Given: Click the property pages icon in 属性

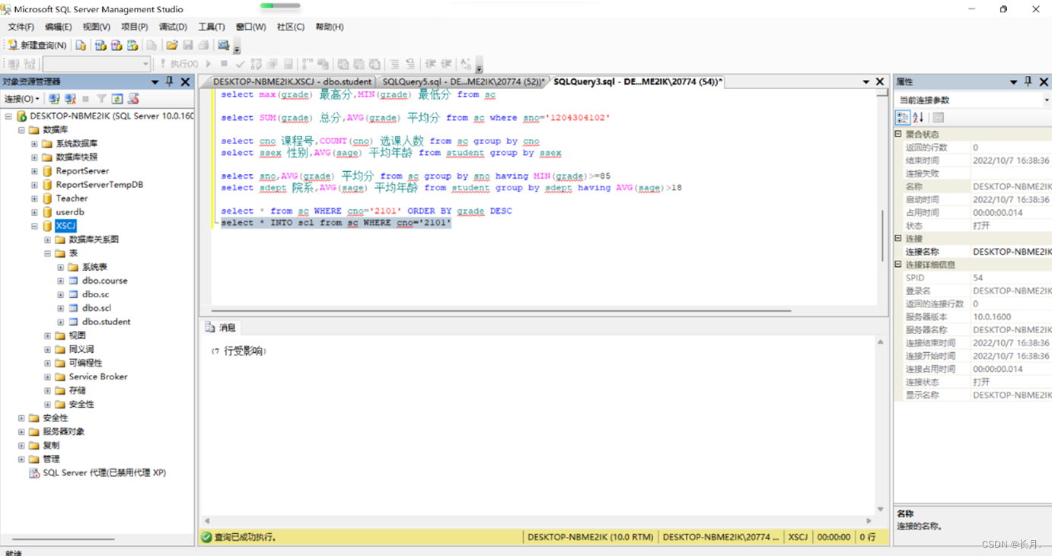Looking at the screenshot, I should click(x=938, y=117).
